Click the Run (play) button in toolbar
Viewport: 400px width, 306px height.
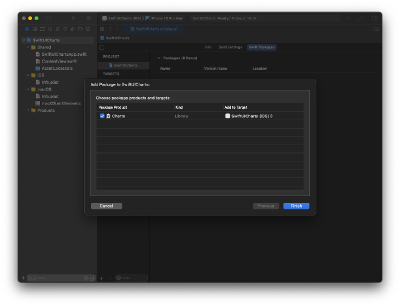point(73,18)
